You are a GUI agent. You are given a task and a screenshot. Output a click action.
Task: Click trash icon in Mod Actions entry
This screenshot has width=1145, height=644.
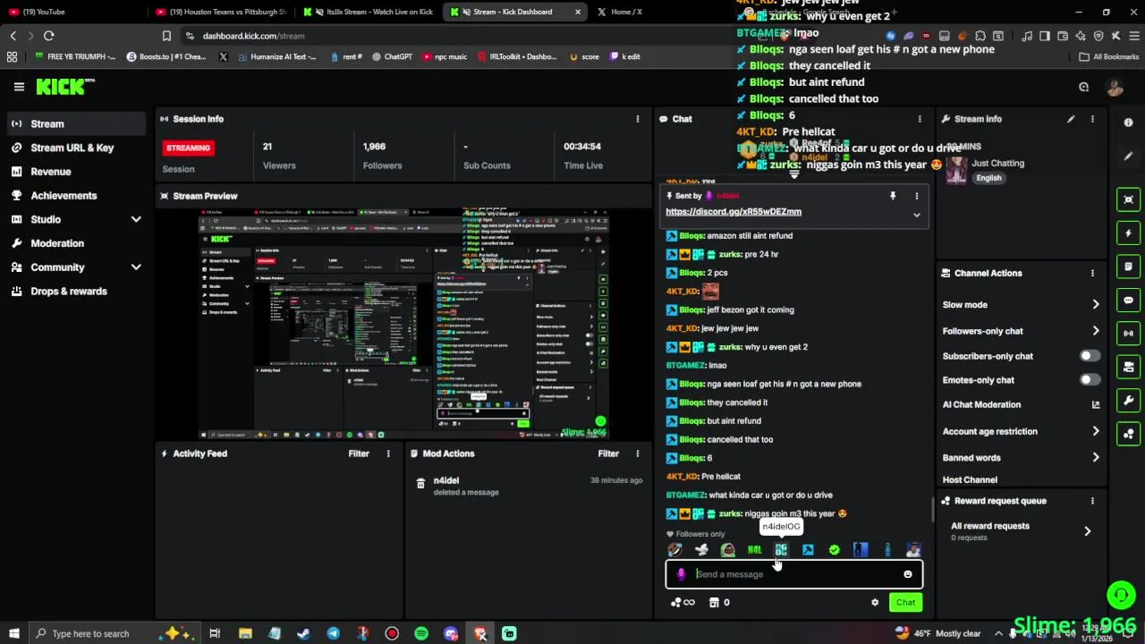[420, 483]
